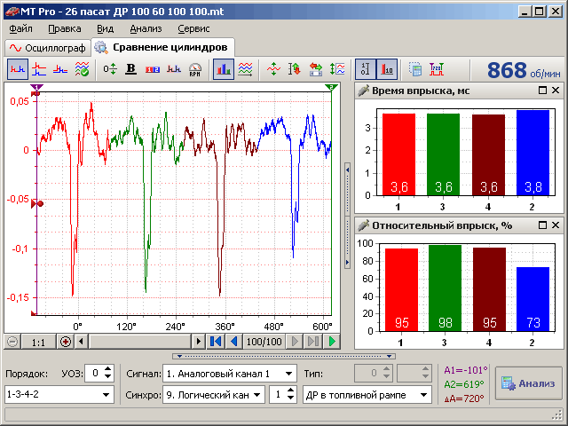The height and width of the screenshot is (426, 568).
Task: Click the zoom in plus button
Action: pyautogui.click(x=66, y=342)
